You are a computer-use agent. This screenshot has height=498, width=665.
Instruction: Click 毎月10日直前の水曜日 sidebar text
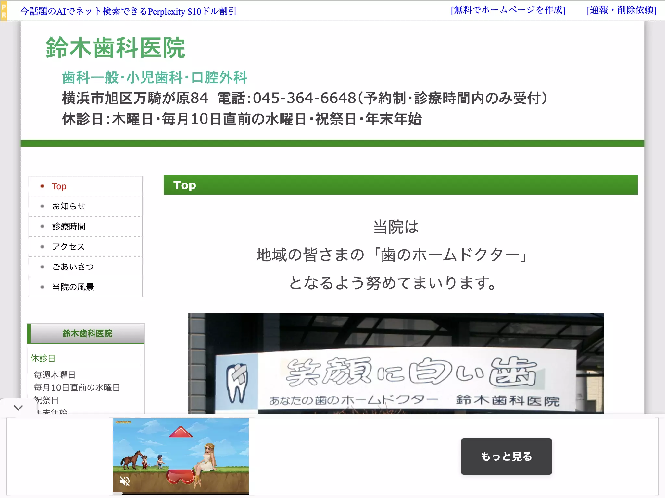[77, 387]
